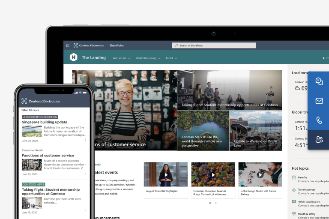The image size is (329, 219).
Task: Click the Hot topics heading
Action: [x=300, y=168]
